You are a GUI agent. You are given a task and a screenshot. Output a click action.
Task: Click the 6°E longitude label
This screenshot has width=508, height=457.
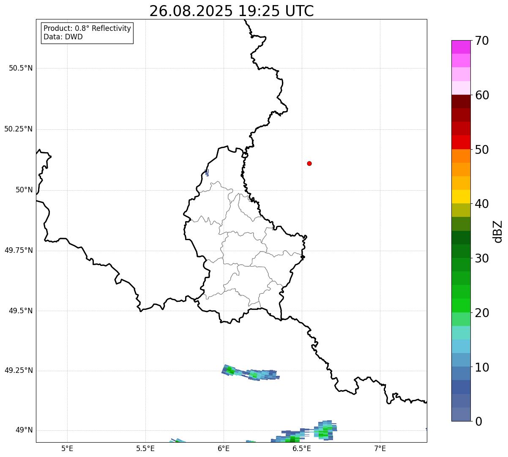pos(224,448)
